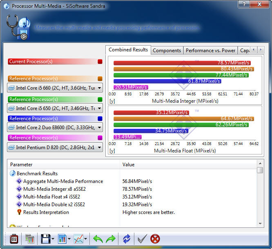272x249 pixels.
Task: Click the green 62.26MPixel/s float bar
Action: pos(181,125)
